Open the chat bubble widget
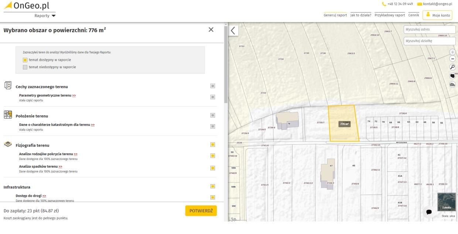 [x=429, y=212]
